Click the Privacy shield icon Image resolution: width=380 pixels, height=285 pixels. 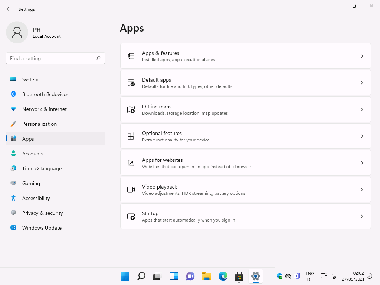(x=13, y=213)
